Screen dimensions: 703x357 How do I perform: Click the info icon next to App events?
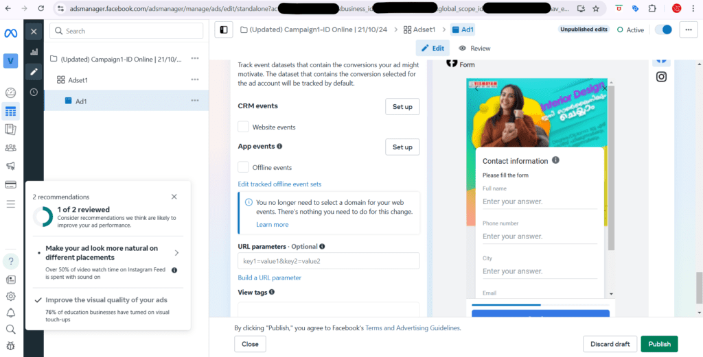pyautogui.click(x=279, y=146)
